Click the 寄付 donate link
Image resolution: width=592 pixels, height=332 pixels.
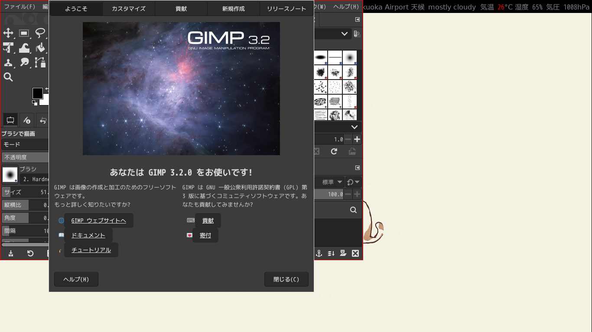point(205,235)
